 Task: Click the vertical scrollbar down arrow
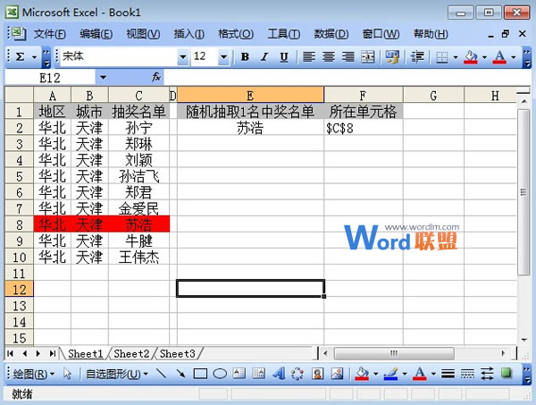click(524, 340)
